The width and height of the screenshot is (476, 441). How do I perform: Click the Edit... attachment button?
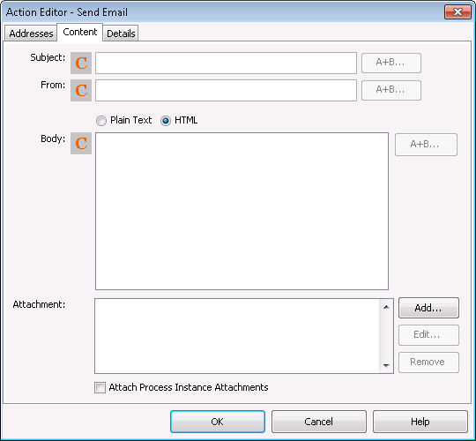point(428,335)
